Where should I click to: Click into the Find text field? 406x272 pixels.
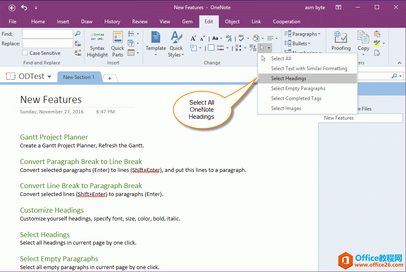coord(47,34)
